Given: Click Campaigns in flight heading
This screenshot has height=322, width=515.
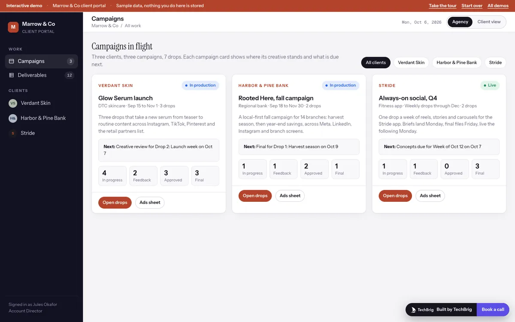Looking at the screenshot, I should (122, 46).
